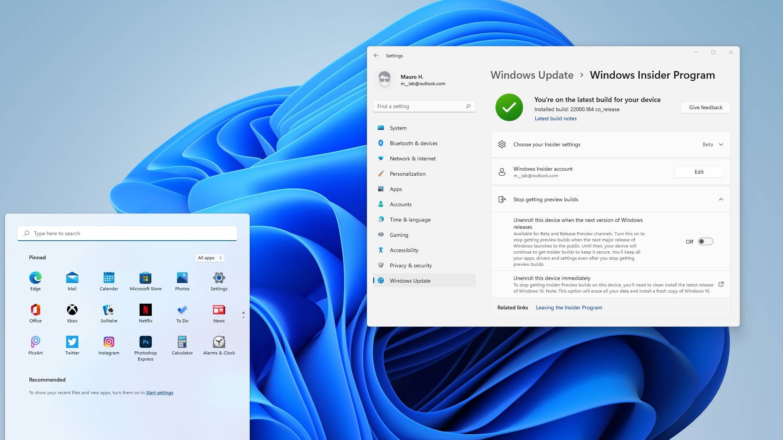Go to Bluetooth & devices settings
783x440 pixels.
tap(413, 143)
